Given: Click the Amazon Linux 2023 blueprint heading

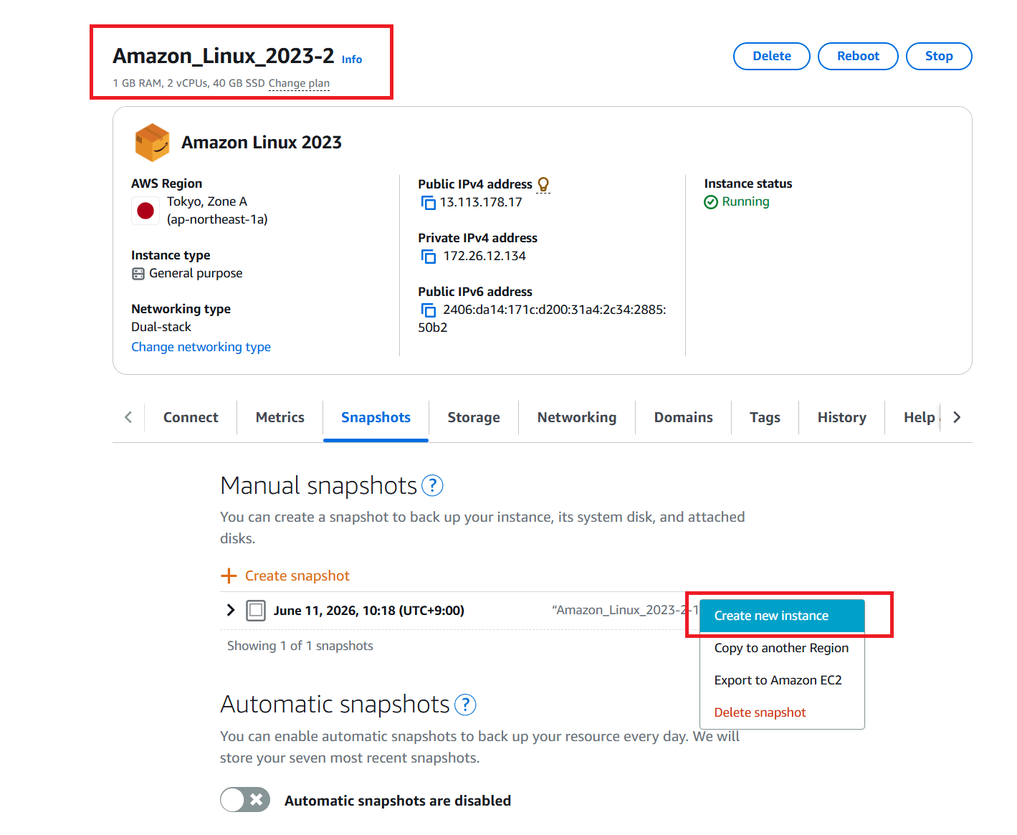Looking at the screenshot, I should (x=262, y=143).
